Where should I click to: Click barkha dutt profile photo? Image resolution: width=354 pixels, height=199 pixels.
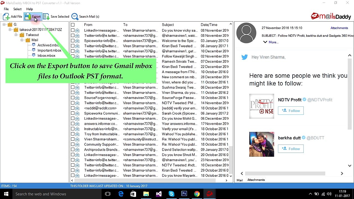click(262, 144)
